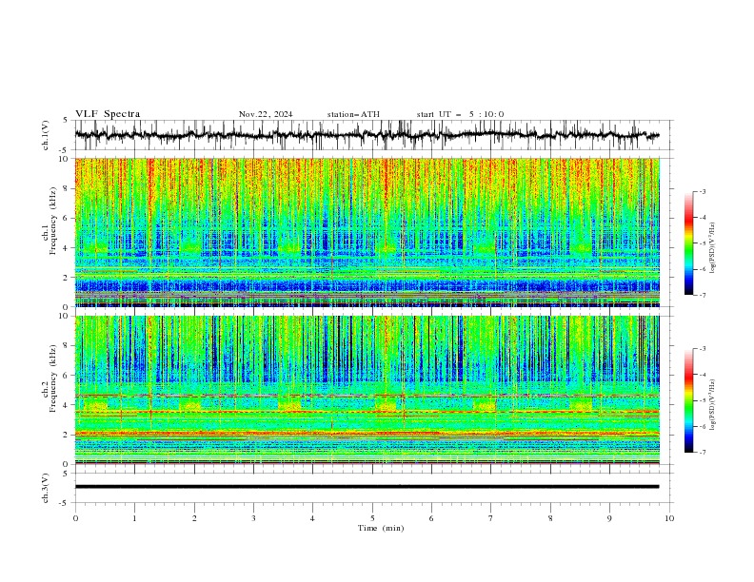Click inside the ch.1 spectrogram panel
The height and width of the screenshot is (582, 754).
click(x=367, y=232)
